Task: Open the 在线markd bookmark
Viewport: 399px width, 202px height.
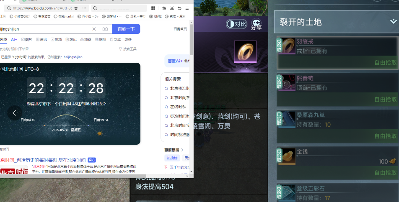Action: point(64,16)
